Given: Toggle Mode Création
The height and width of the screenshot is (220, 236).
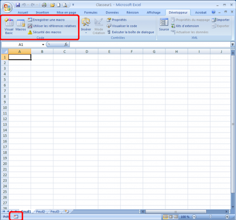Looking at the screenshot, I should (x=99, y=26).
